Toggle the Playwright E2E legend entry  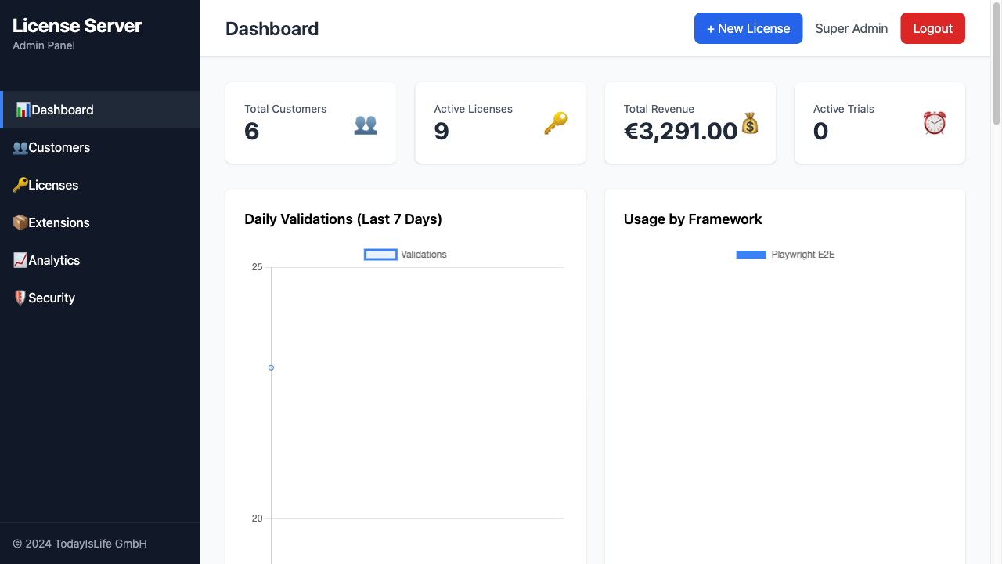pos(785,254)
